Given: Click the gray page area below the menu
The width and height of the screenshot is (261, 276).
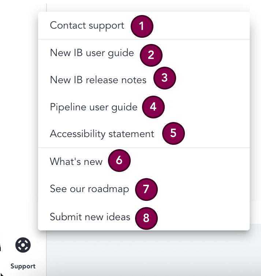Looking at the screenshot, I should click(x=153, y=254).
